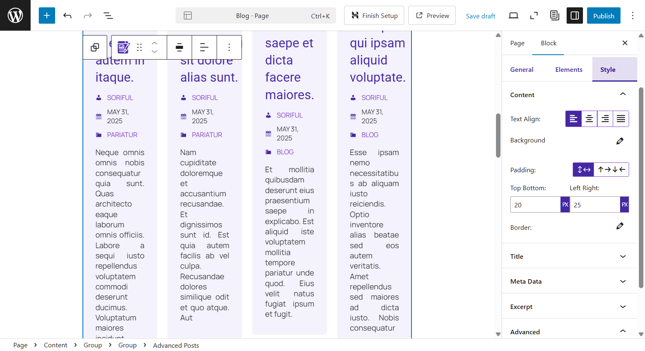Open Document Overview list icon
Screen dimensions: 645x351
click(108, 16)
